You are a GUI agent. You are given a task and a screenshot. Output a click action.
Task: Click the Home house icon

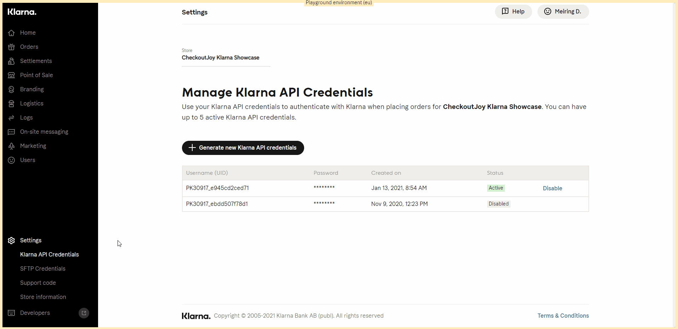pyautogui.click(x=11, y=33)
